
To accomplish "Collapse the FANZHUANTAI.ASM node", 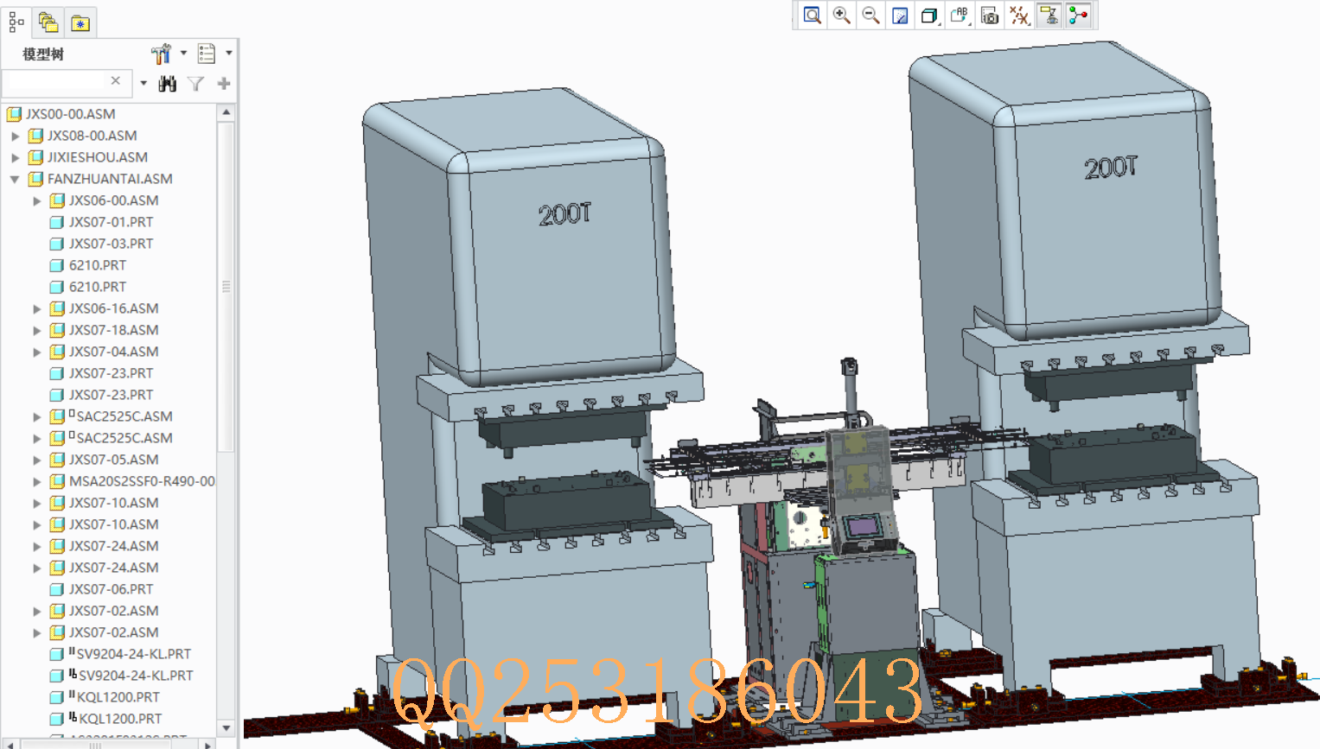I will 16,179.
